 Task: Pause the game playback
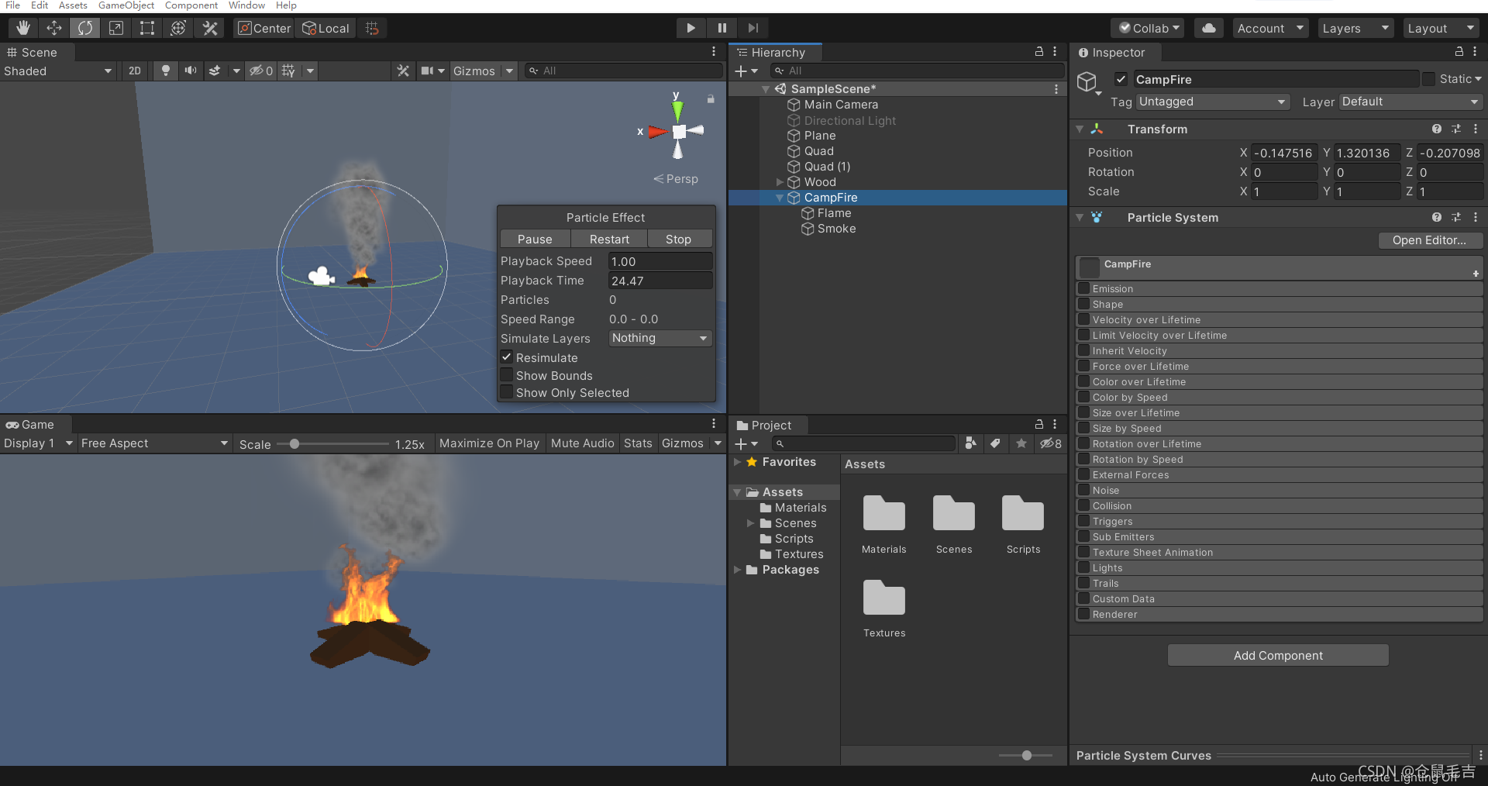(x=722, y=28)
